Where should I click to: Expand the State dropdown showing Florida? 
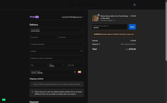point(57,65)
